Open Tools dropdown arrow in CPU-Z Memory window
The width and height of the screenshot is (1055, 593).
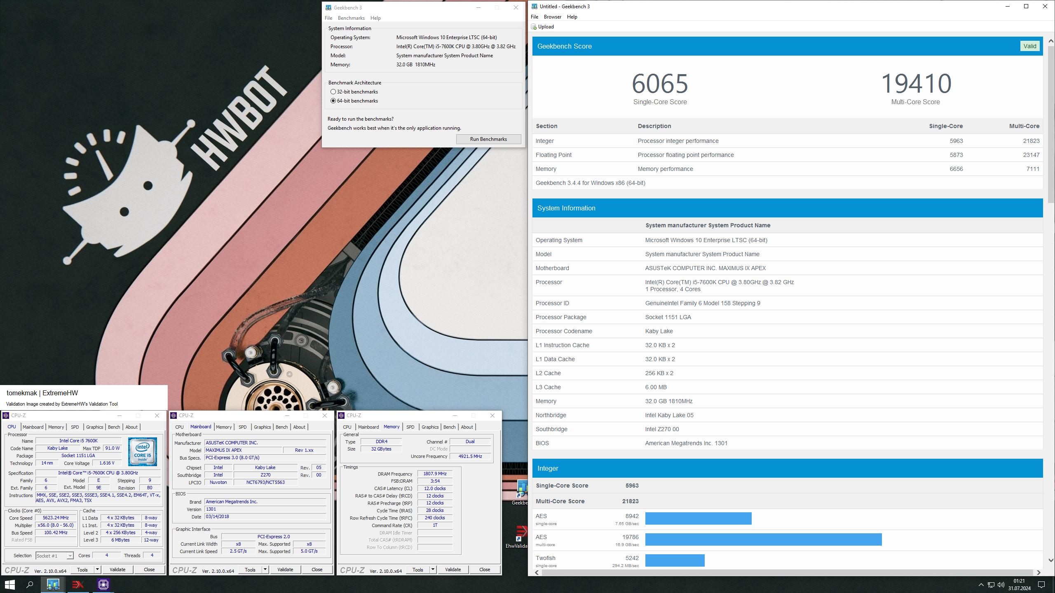pos(433,570)
